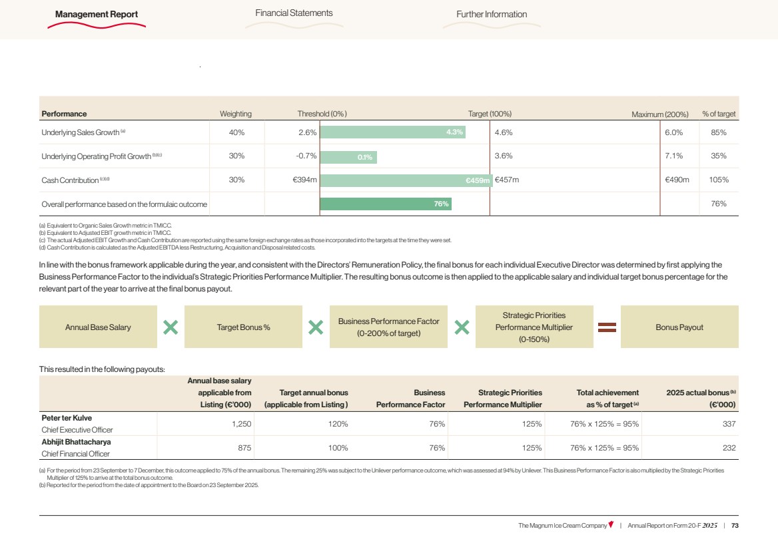Image resolution: width=778 pixels, height=549 pixels.
Task: Click the 337 actual bonus value
Action: point(729,424)
